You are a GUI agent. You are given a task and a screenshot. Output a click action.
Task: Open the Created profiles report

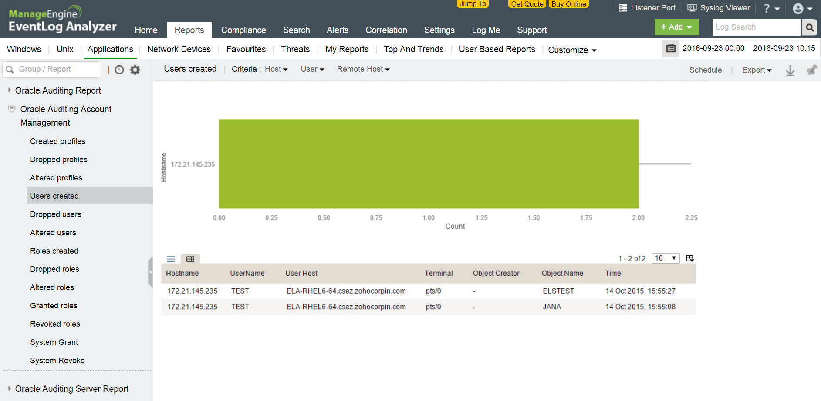(57, 141)
